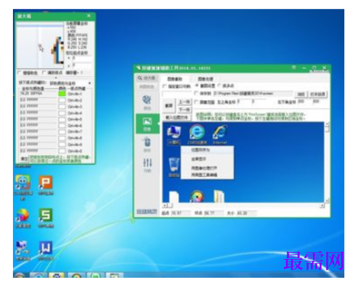The image size is (356, 281).
Task: Click the horizontal scrollbar left arrow under the preview
Action: pyautogui.click(x=165, y=205)
